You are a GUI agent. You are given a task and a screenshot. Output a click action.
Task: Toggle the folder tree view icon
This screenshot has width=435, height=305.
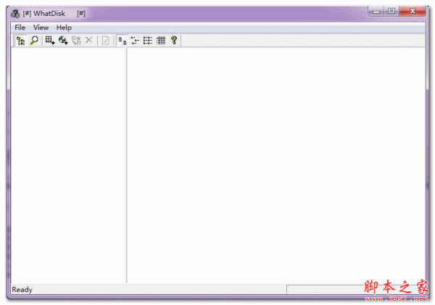[21, 41]
